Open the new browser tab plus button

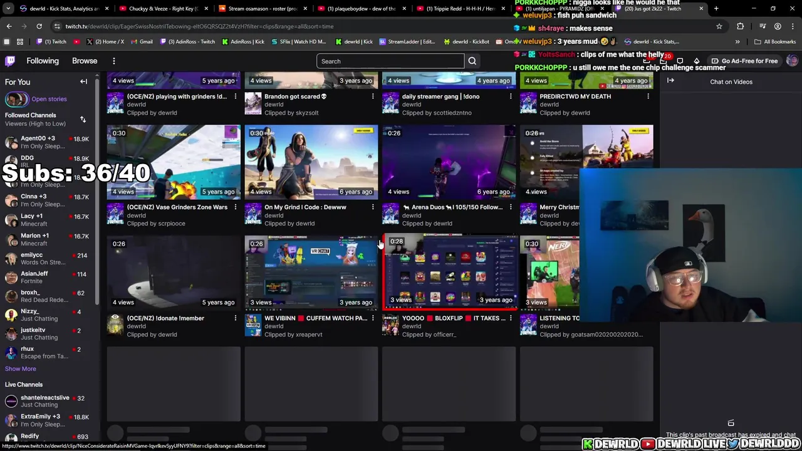click(716, 9)
